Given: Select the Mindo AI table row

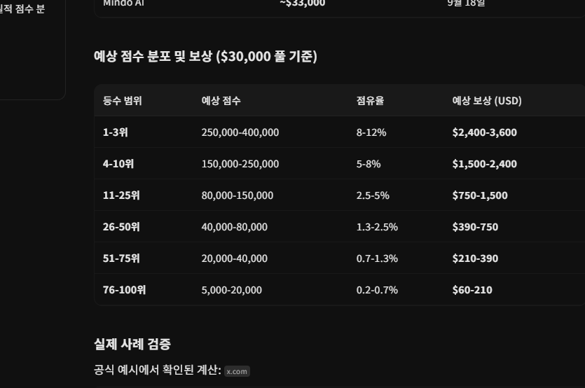Looking at the screenshot, I should 340,4.
